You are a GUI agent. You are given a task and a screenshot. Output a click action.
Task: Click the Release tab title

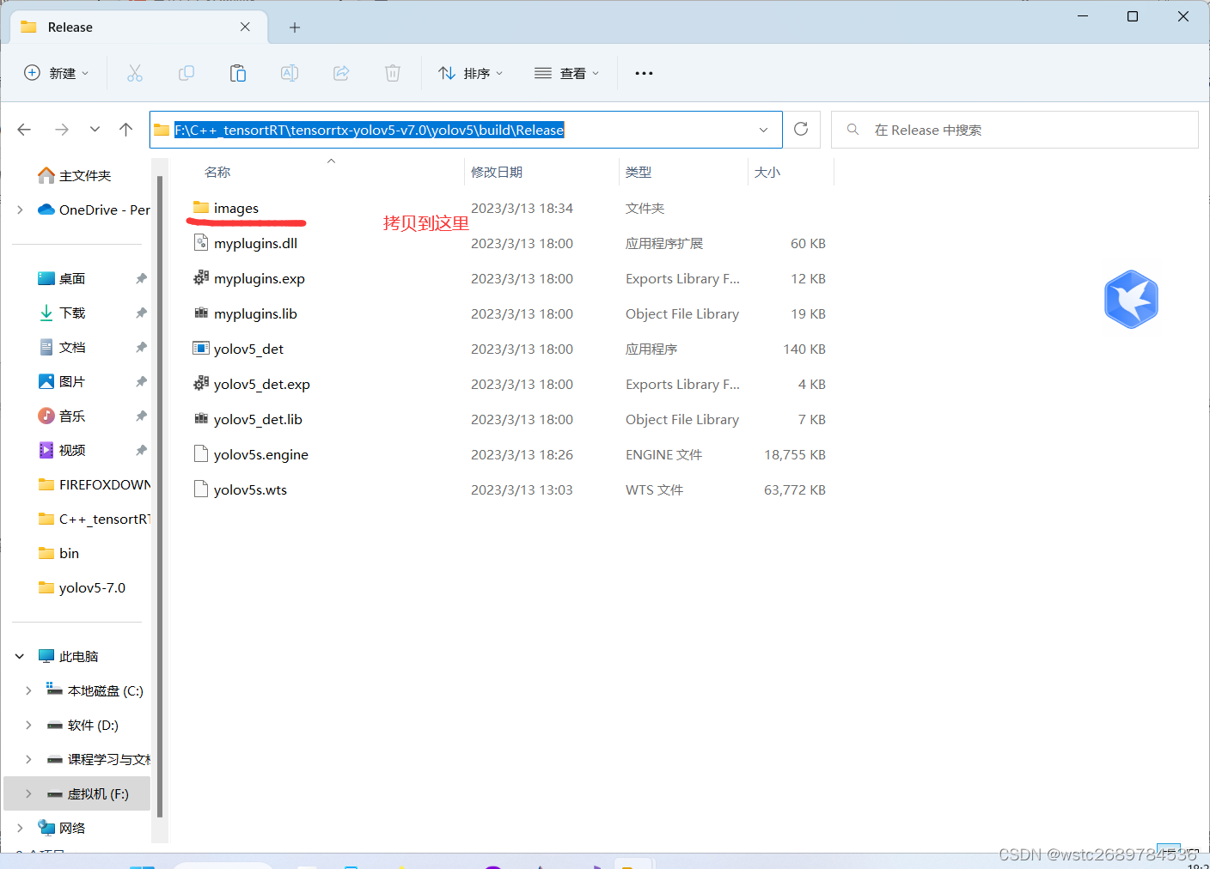point(70,27)
